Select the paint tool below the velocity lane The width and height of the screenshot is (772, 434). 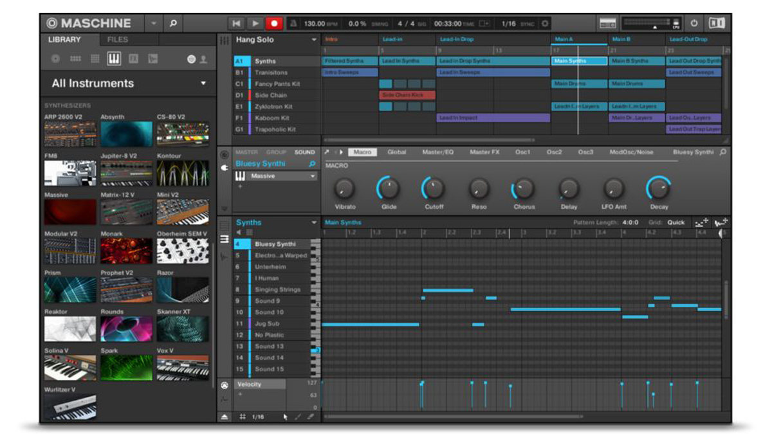coord(298,417)
